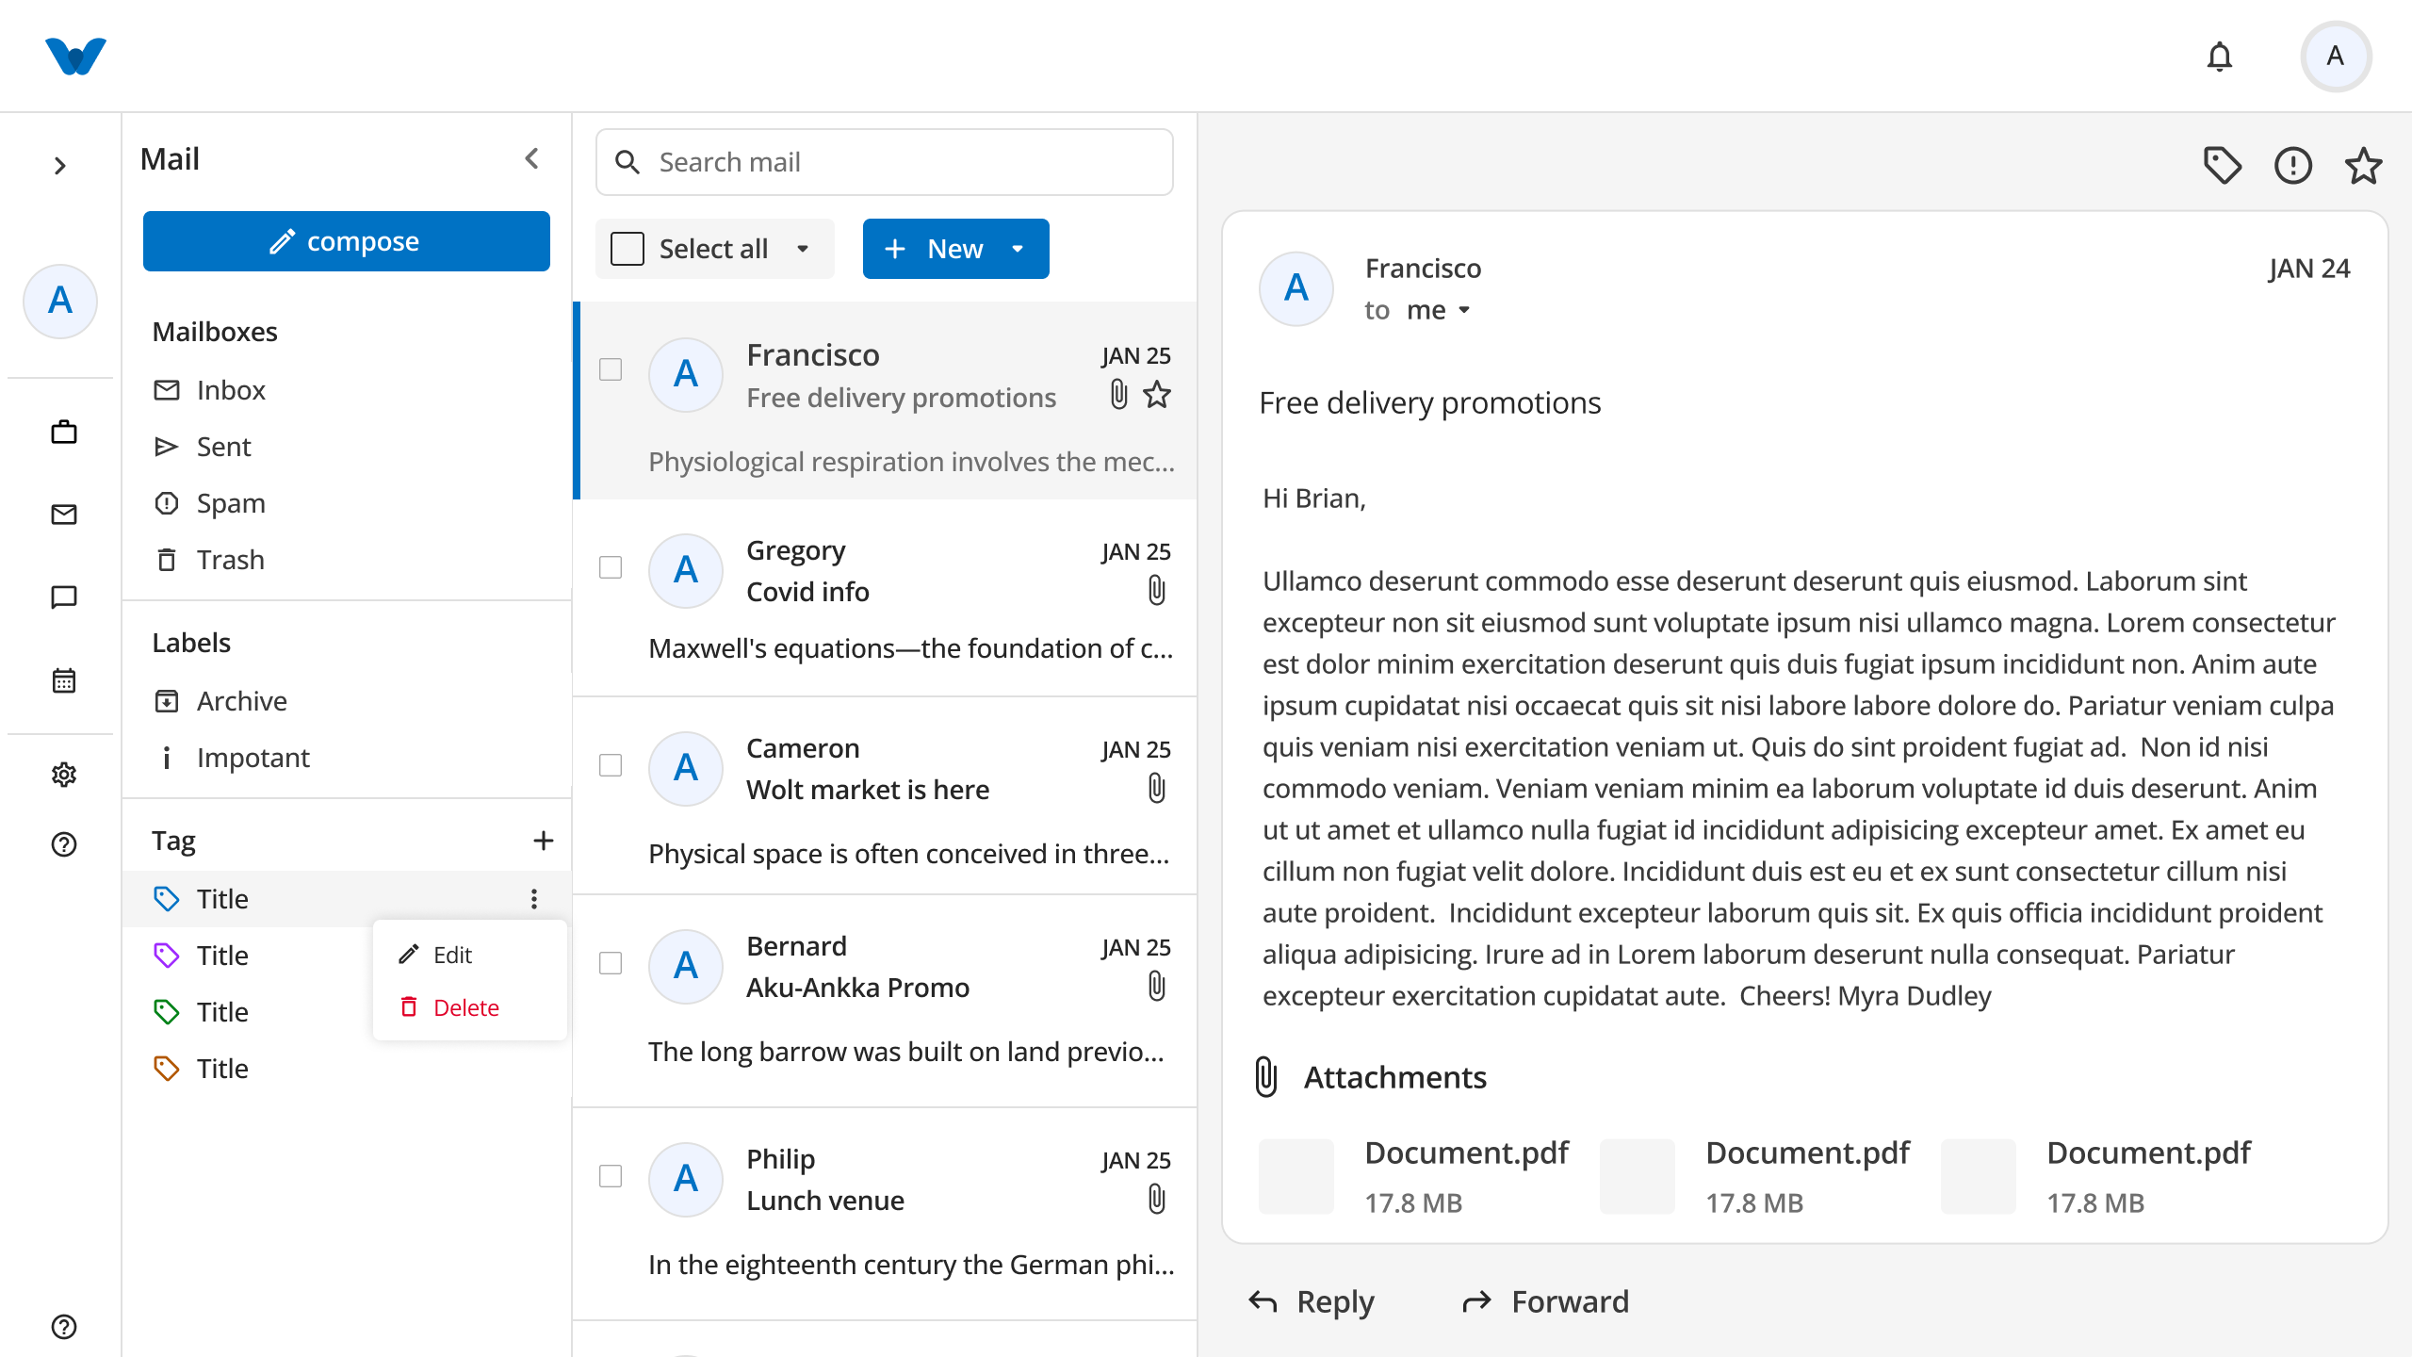The width and height of the screenshot is (2412, 1357).
Task: Open the first Document.pdf attachment thumbnail
Action: [1296, 1176]
